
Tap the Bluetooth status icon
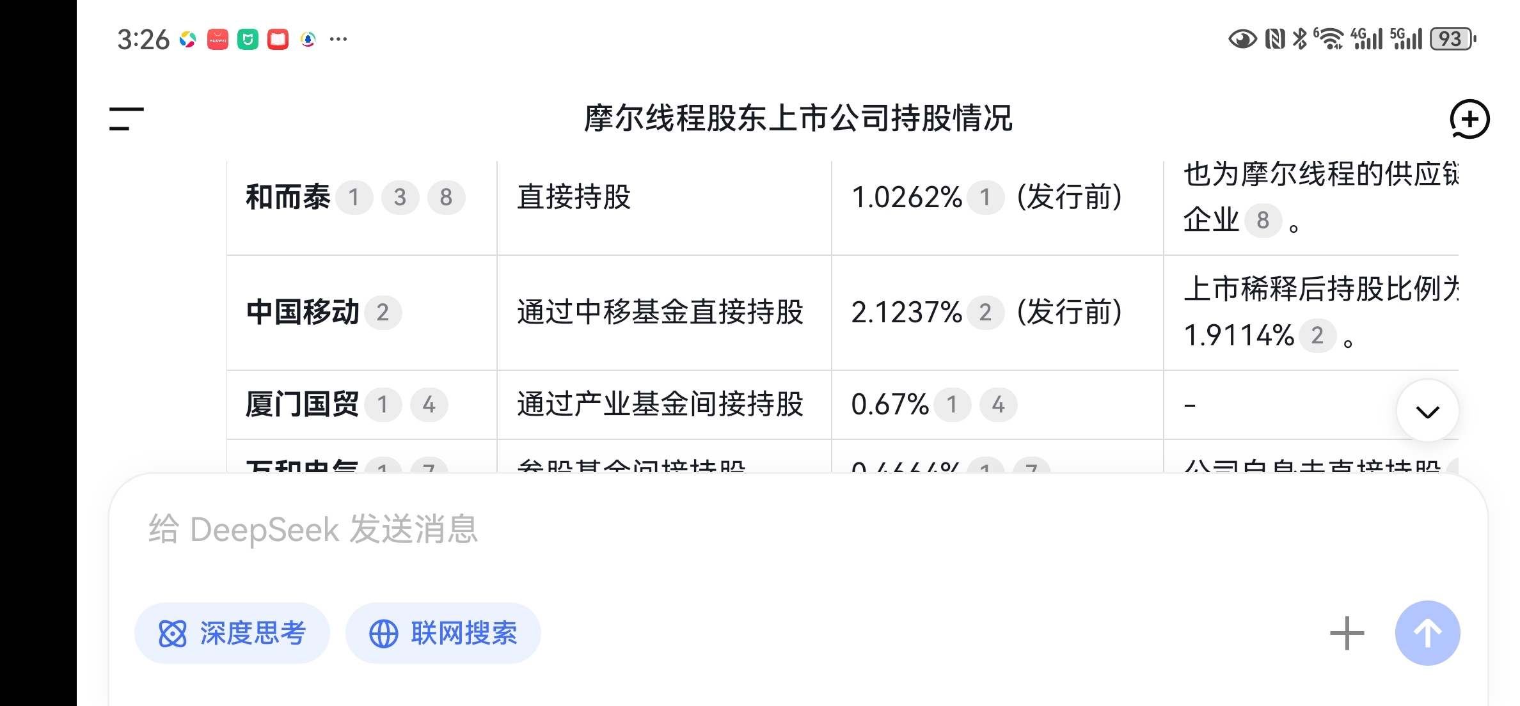coord(1299,39)
